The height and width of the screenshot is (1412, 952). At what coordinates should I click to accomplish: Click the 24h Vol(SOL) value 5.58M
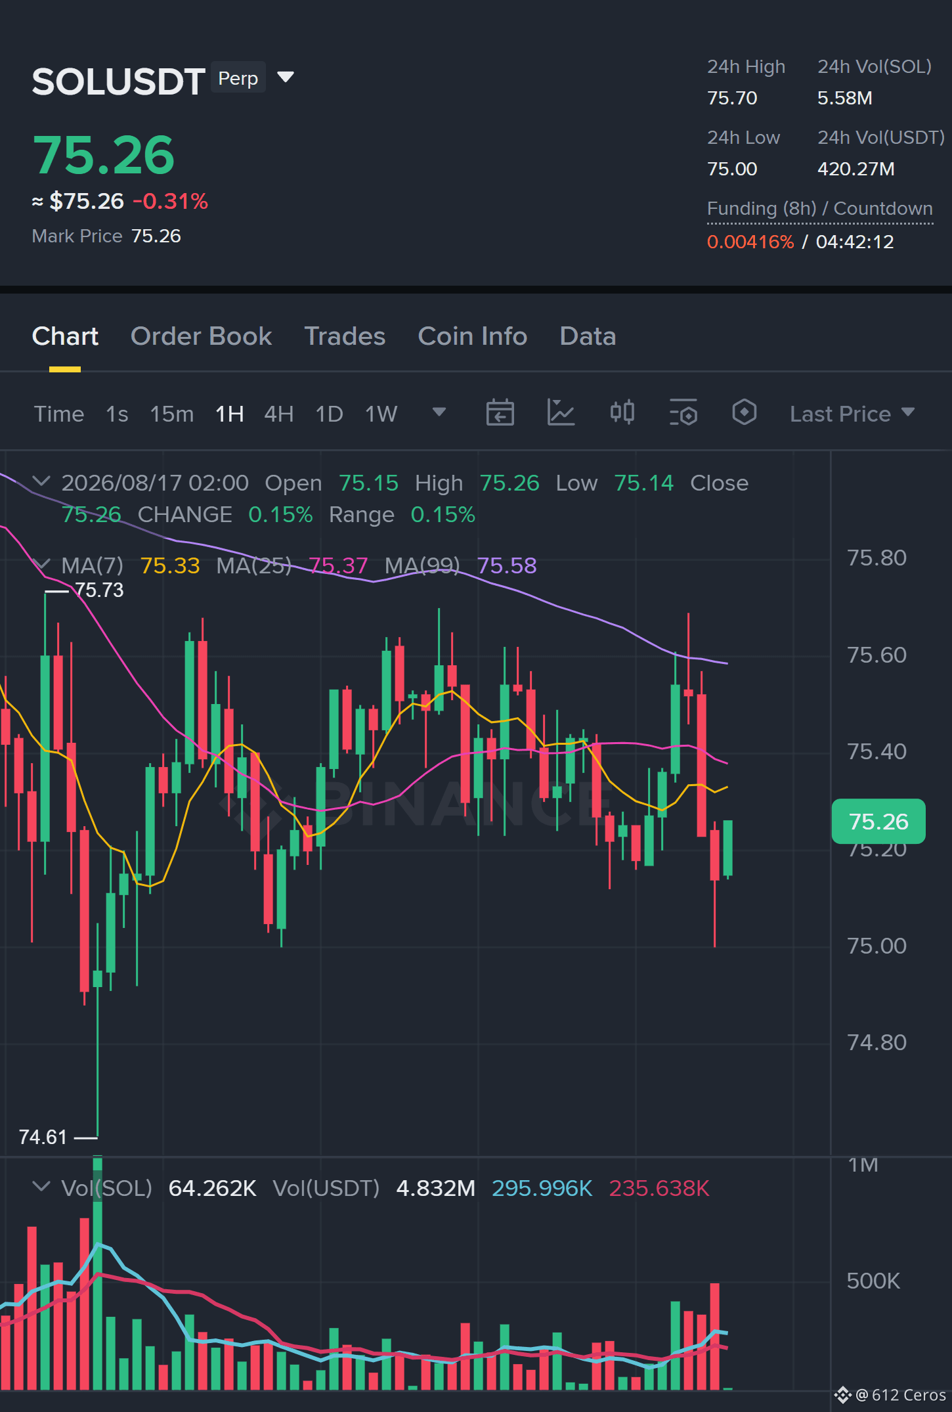[x=844, y=98]
